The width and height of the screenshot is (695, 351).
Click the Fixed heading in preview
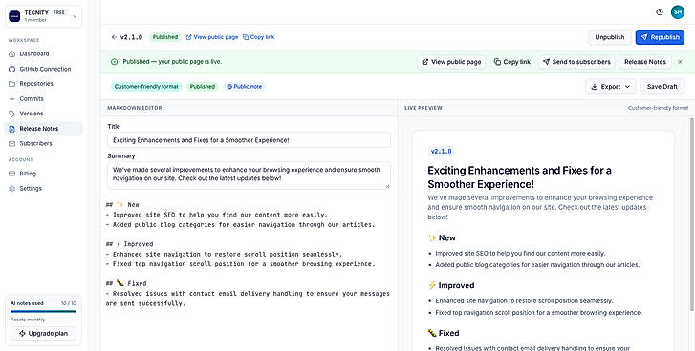(x=444, y=333)
